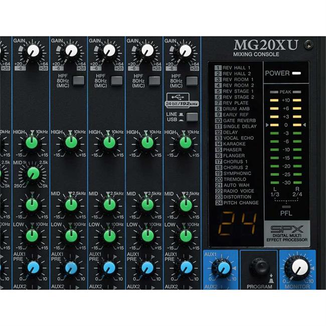
Task: Click the push-knob icon beside PROGRAM
Action: pyautogui.click(x=271, y=279)
